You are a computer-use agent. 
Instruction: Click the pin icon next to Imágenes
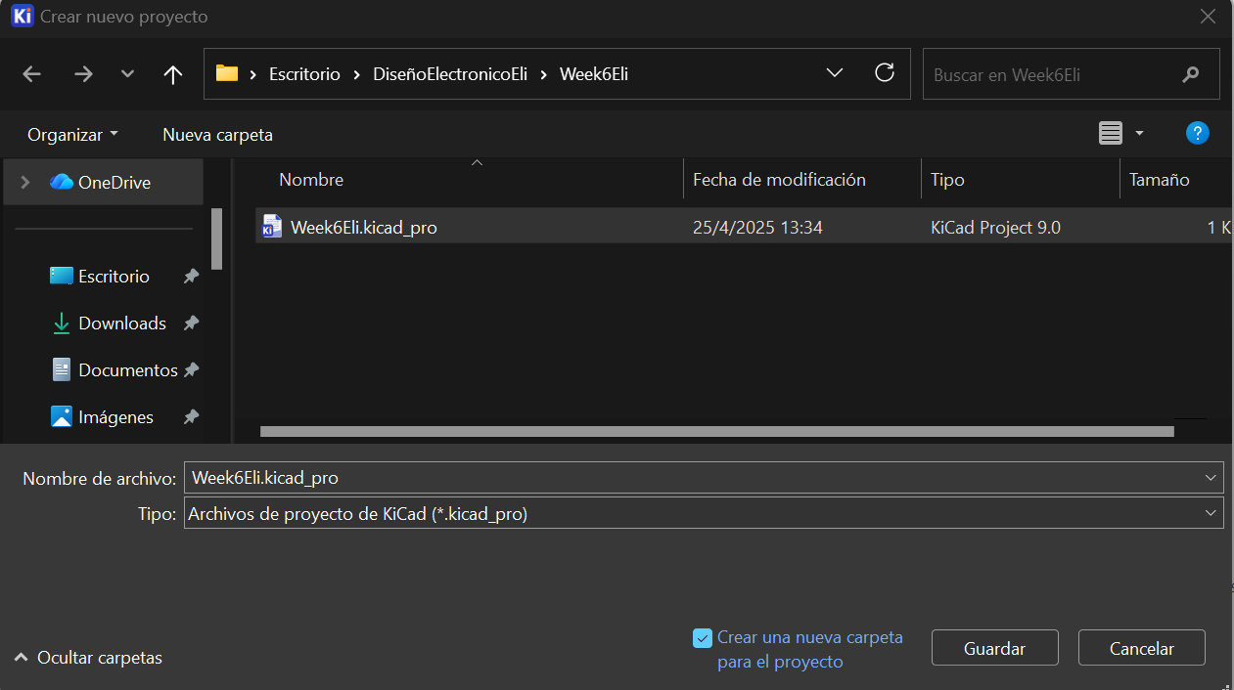tap(192, 417)
